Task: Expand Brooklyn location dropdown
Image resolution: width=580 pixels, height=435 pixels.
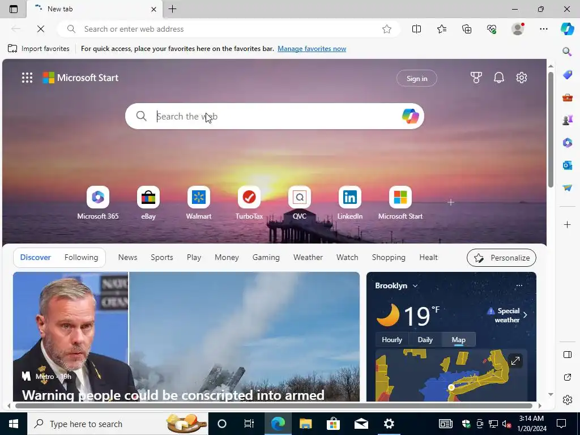Action: click(x=415, y=286)
